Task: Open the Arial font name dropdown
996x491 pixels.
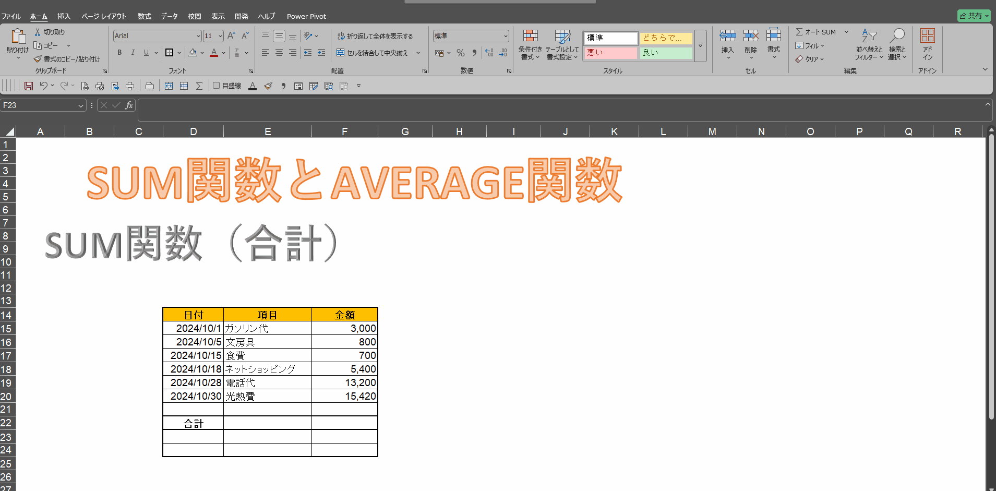Action: click(198, 36)
